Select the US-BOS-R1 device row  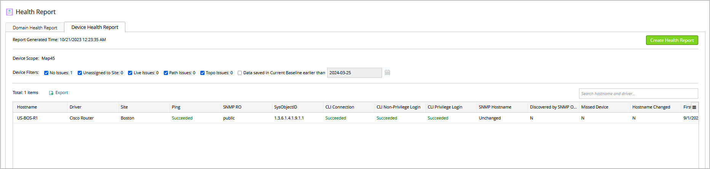27,118
